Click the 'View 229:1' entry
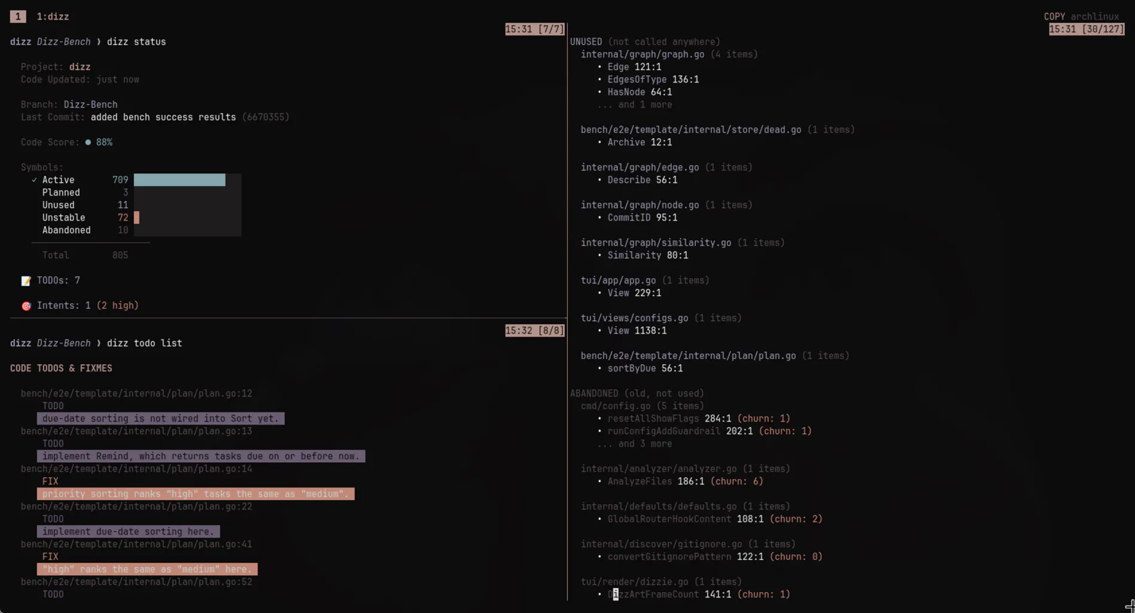This screenshot has height=613, width=1135. pyautogui.click(x=634, y=293)
